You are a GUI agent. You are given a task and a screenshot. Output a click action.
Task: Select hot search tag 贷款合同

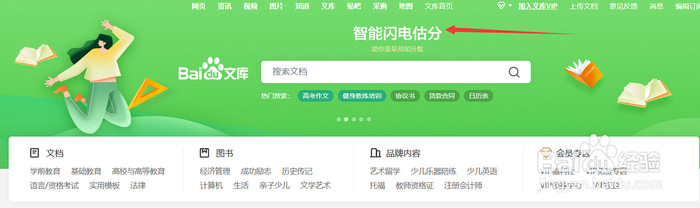pos(442,96)
